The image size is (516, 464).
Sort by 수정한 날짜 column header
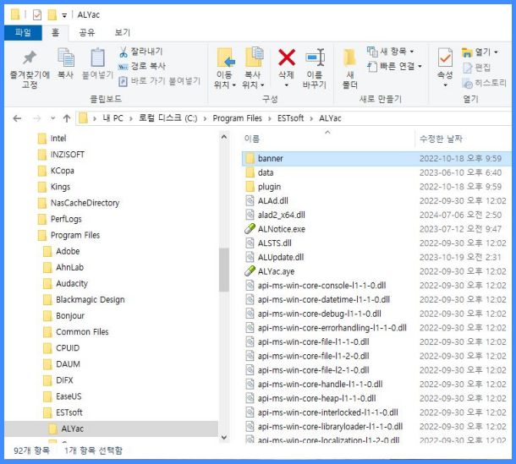click(x=441, y=139)
